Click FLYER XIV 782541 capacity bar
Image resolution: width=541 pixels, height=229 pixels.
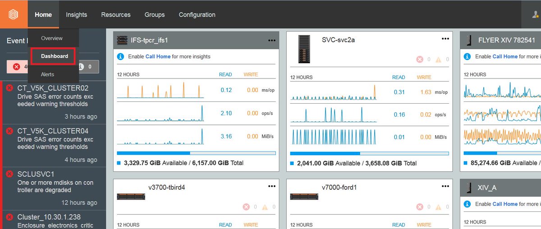click(x=502, y=153)
